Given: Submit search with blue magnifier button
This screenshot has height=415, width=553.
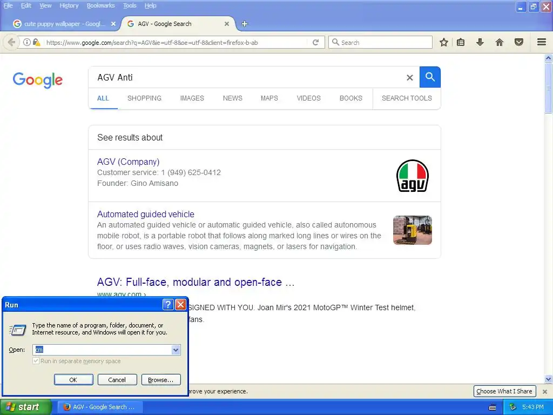Looking at the screenshot, I should [430, 77].
